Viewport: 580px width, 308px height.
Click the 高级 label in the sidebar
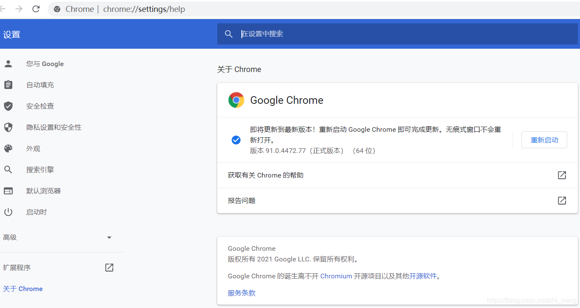[x=10, y=238]
